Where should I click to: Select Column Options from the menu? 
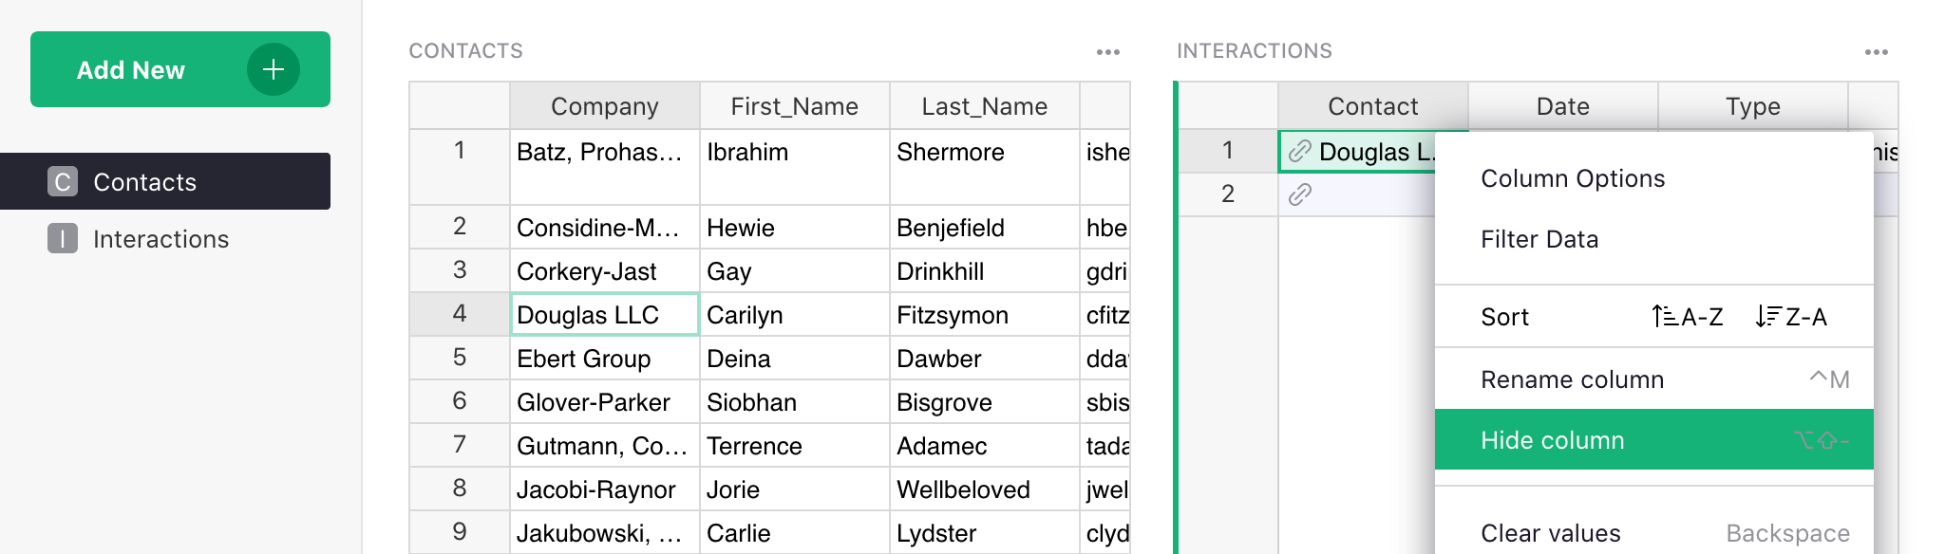pos(1573,178)
